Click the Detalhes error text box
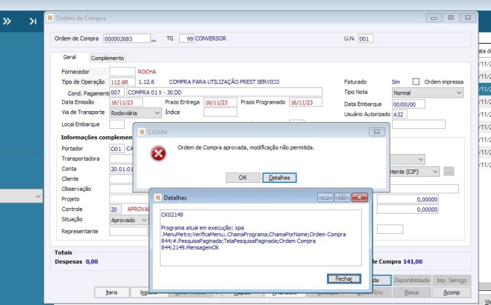Screen dimensions: 491x305 click(x=260, y=237)
